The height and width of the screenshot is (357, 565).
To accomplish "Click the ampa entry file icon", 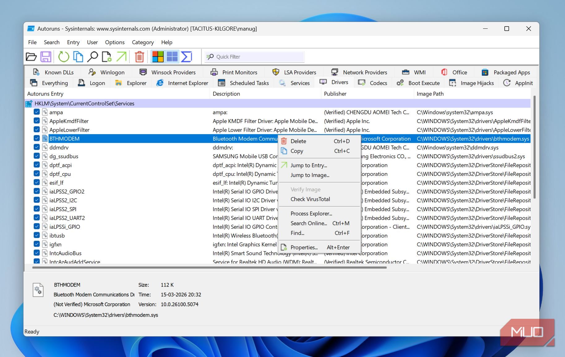I will (45, 112).
